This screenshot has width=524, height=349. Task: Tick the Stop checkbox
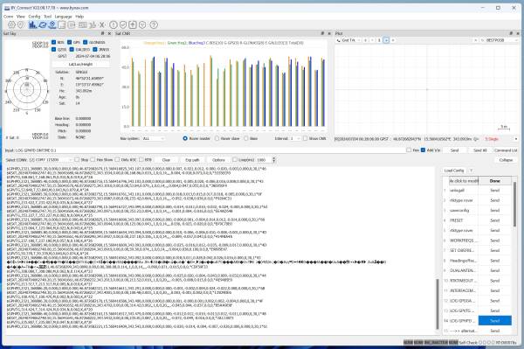(77, 159)
